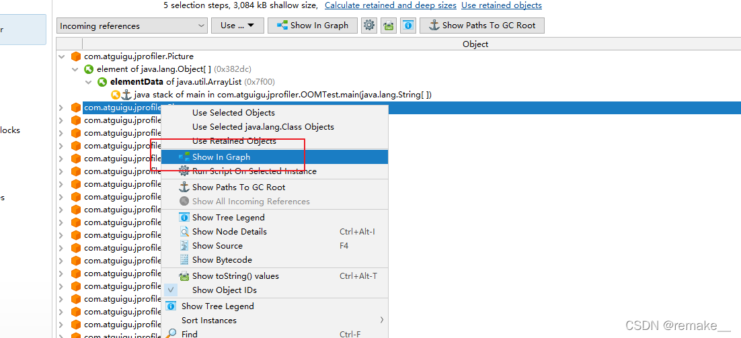
Task: Click the Show In Graph toolbar button
Action: coord(313,26)
